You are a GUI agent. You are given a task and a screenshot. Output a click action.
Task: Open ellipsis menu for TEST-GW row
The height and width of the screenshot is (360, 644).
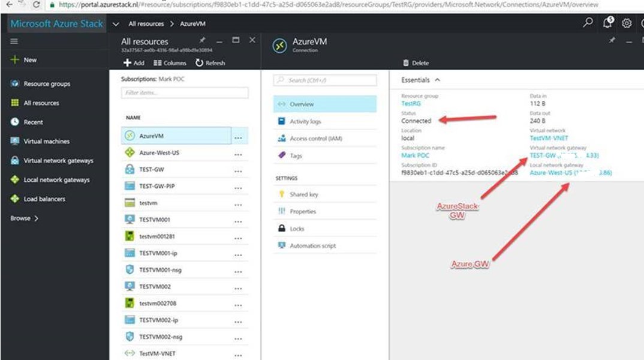tap(238, 172)
